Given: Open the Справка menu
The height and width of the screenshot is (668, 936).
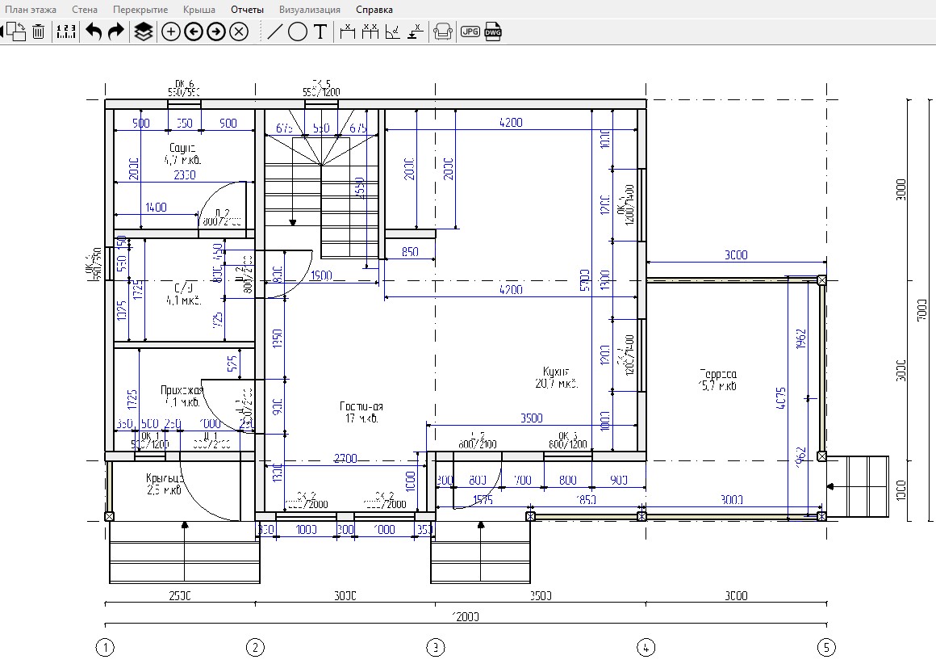Looking at the screenshot, I should [374, 10].
